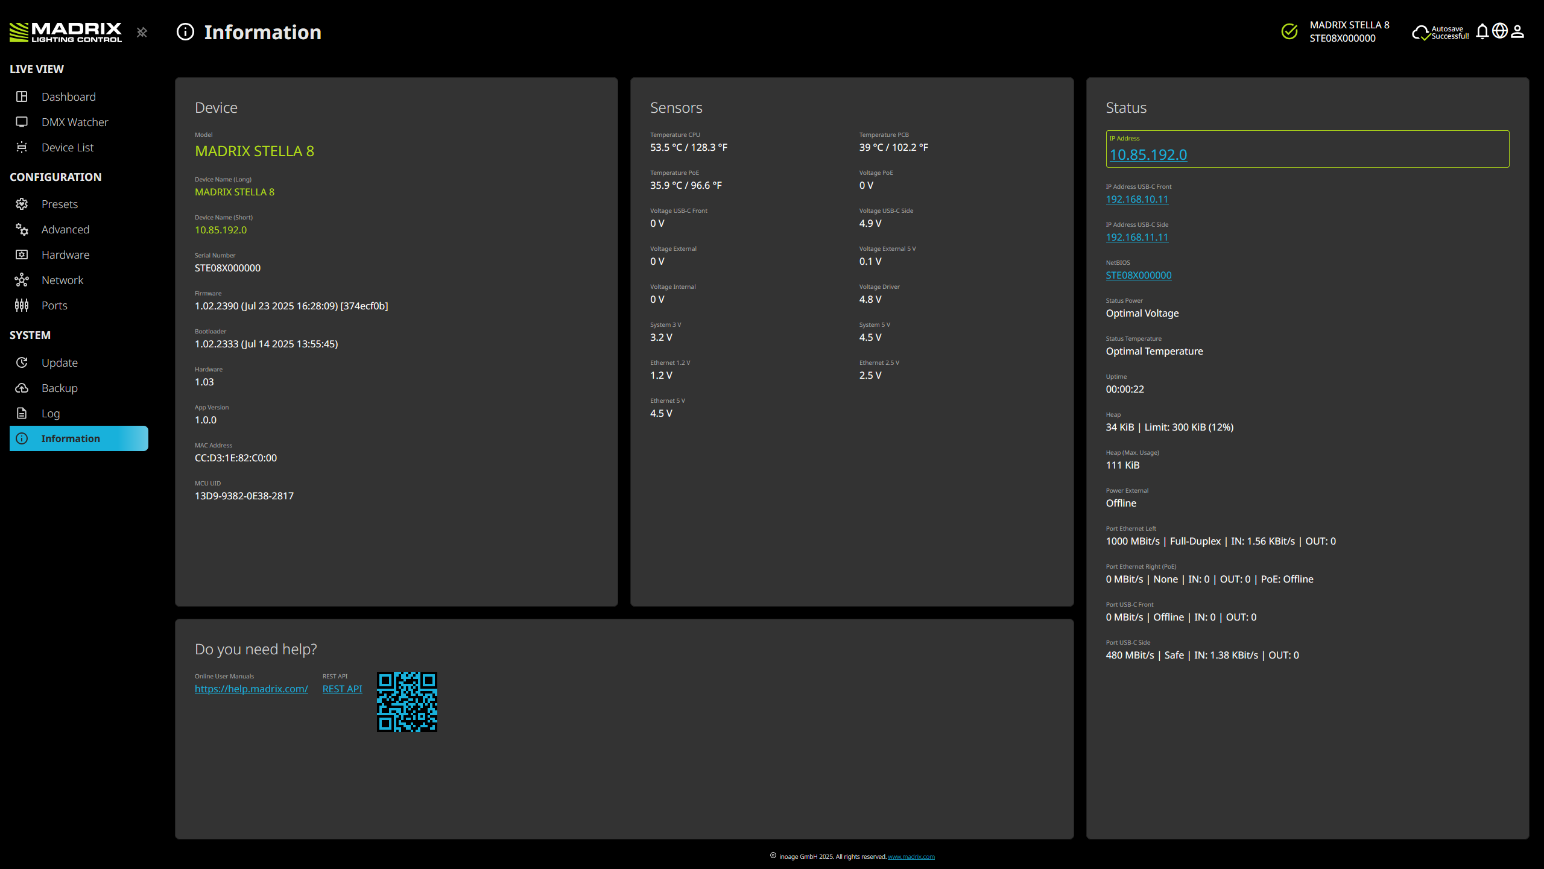Click the Firmware version 1.02.2390 text
This screenshot has width=1544, height=869.
(x=291, y=306)
